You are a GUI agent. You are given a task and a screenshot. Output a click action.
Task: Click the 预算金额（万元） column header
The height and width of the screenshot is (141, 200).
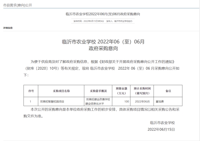tap(121, 91)
